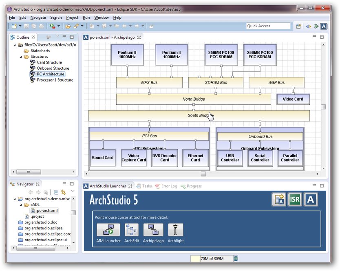340x271 pixels.
Task: Click the Print toolbar icon
Action: click(x=42, y=26)
